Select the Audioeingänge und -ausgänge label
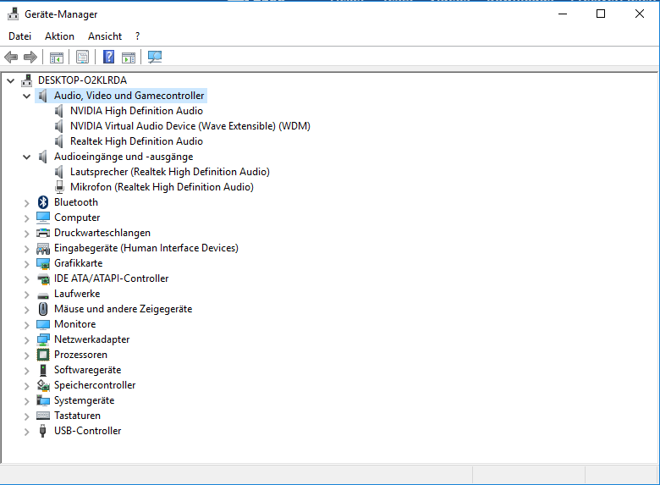Viewport: 660px width, 485px height. click(124, 157)
